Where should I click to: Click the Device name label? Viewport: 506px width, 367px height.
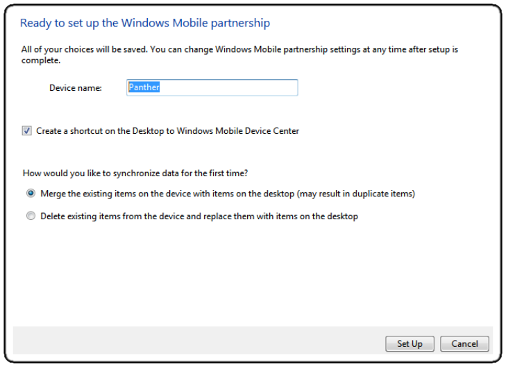tap(76, 87)
